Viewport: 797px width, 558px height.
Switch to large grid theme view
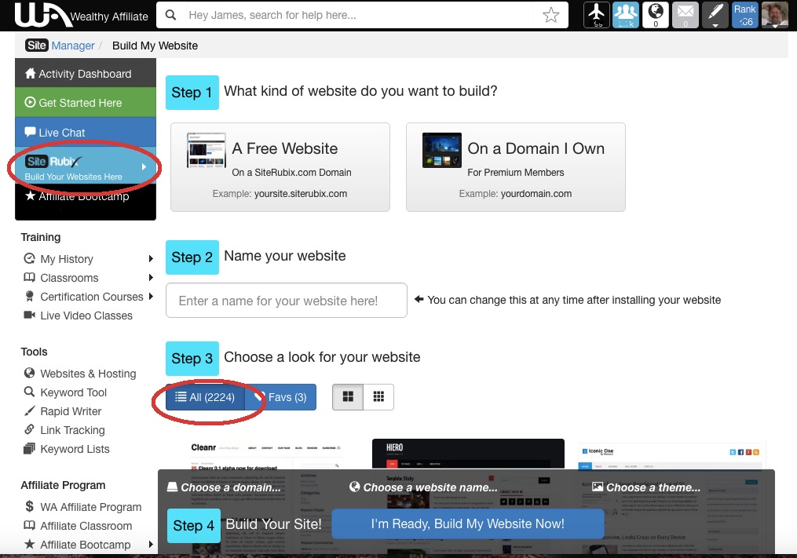coord(348,397)
